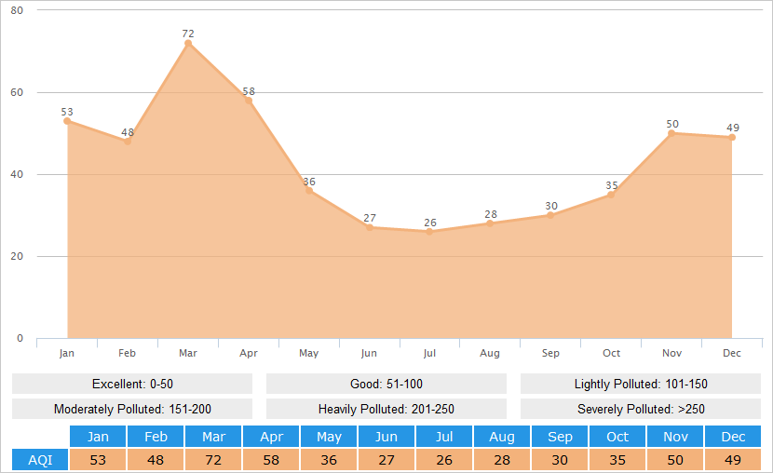Click the AQI row header cell

click(40, 460)
